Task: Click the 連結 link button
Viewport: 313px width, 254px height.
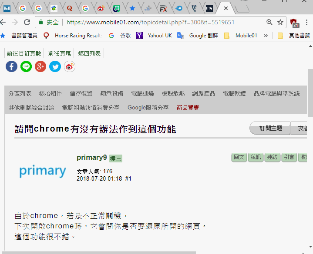Action: pos(272,157)
